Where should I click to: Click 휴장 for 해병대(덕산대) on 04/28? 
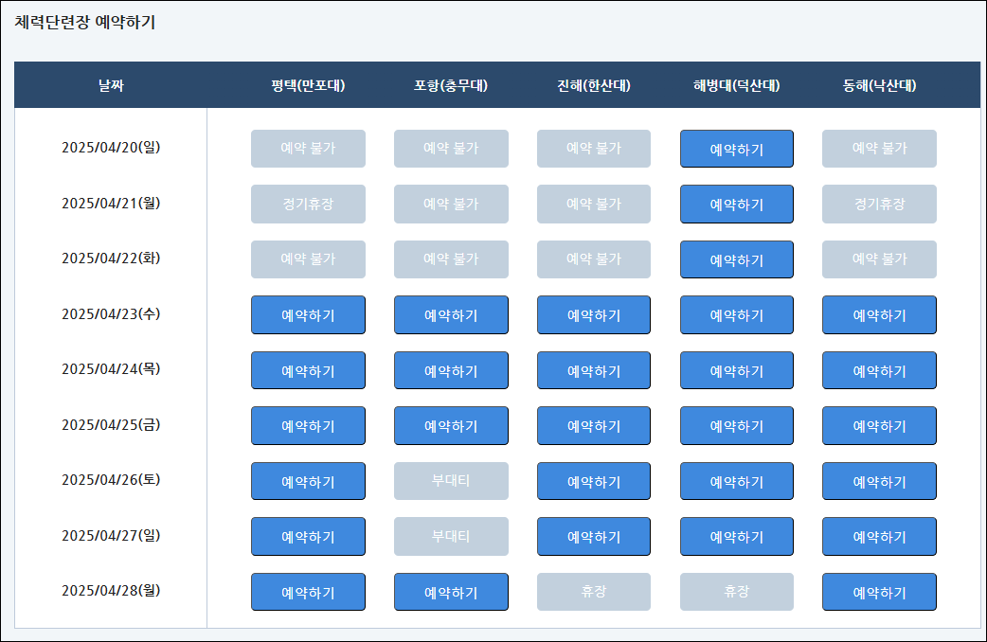[737, 592]
